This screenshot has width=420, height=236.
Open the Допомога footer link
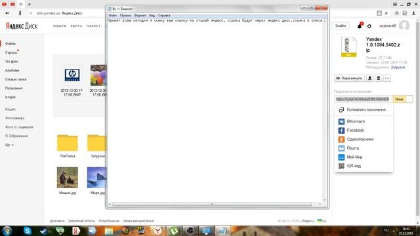(x=57, y=221)
